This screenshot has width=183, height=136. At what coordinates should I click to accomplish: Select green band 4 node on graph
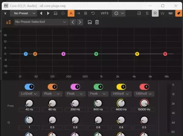click(x=96, y=54)
